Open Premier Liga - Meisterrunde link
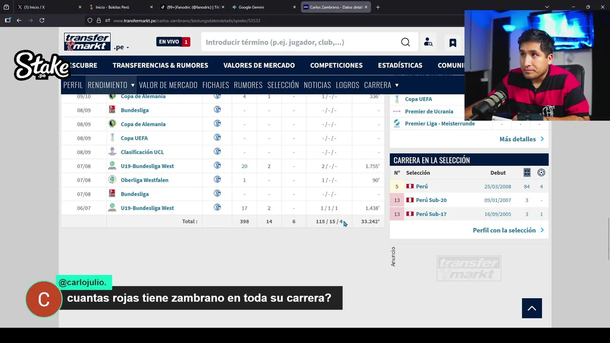610x343 pixels. pyautogui.click(x=440, y=123)
